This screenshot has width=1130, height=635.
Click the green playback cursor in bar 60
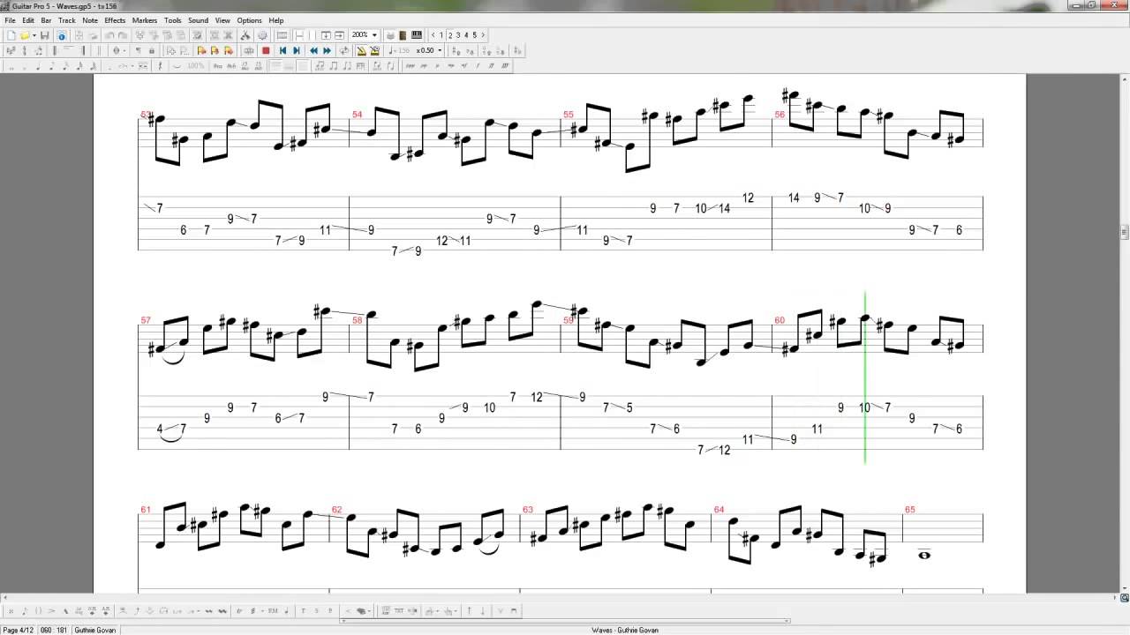pyautogui.click(x=865, y=377)
